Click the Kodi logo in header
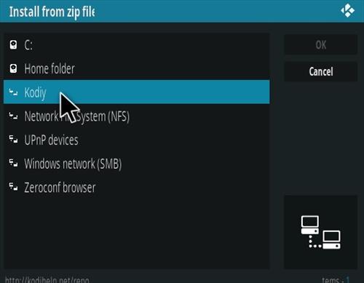 click(347, 11)
